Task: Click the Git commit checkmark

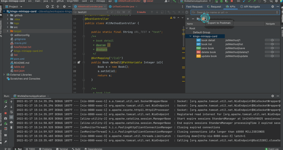Action: (249, 1)
